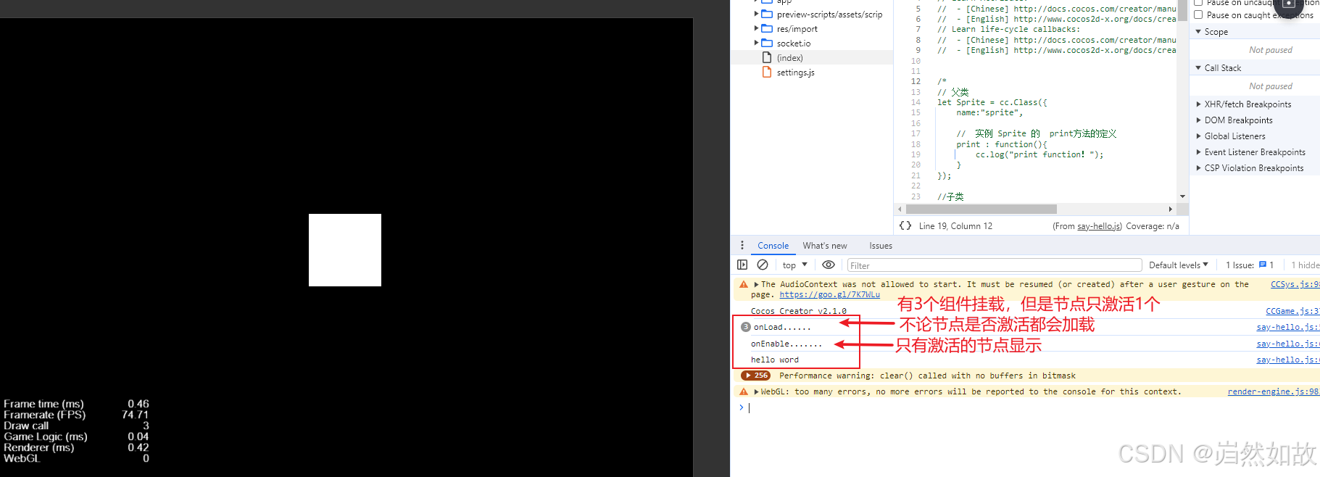Click the source editor horizontal scrollbar thumb
Viewport: 1320px width, 477px height.
pos(980,209)
